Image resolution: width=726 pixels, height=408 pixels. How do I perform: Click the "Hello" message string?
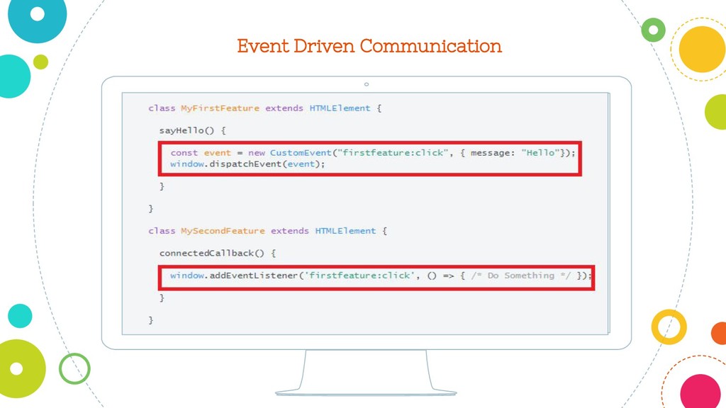click(x=540, y=153)
